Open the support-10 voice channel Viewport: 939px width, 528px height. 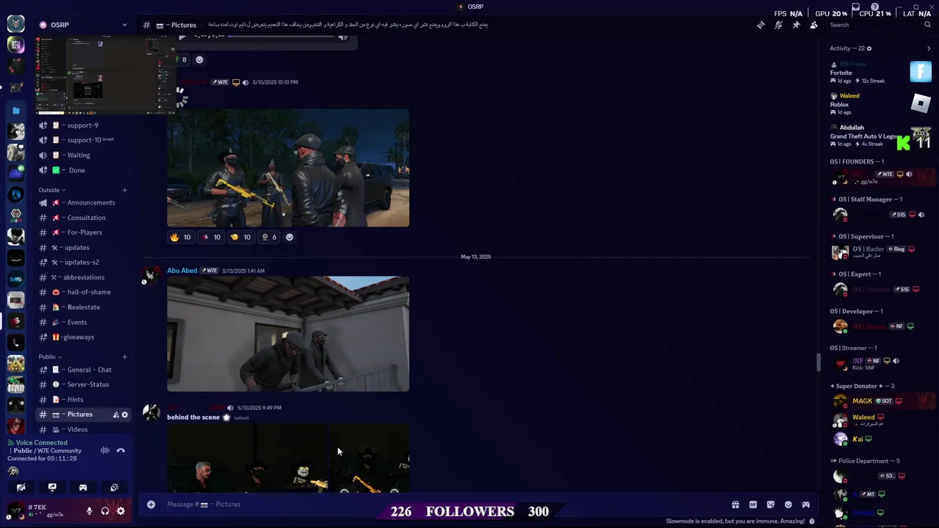[84, 140]
